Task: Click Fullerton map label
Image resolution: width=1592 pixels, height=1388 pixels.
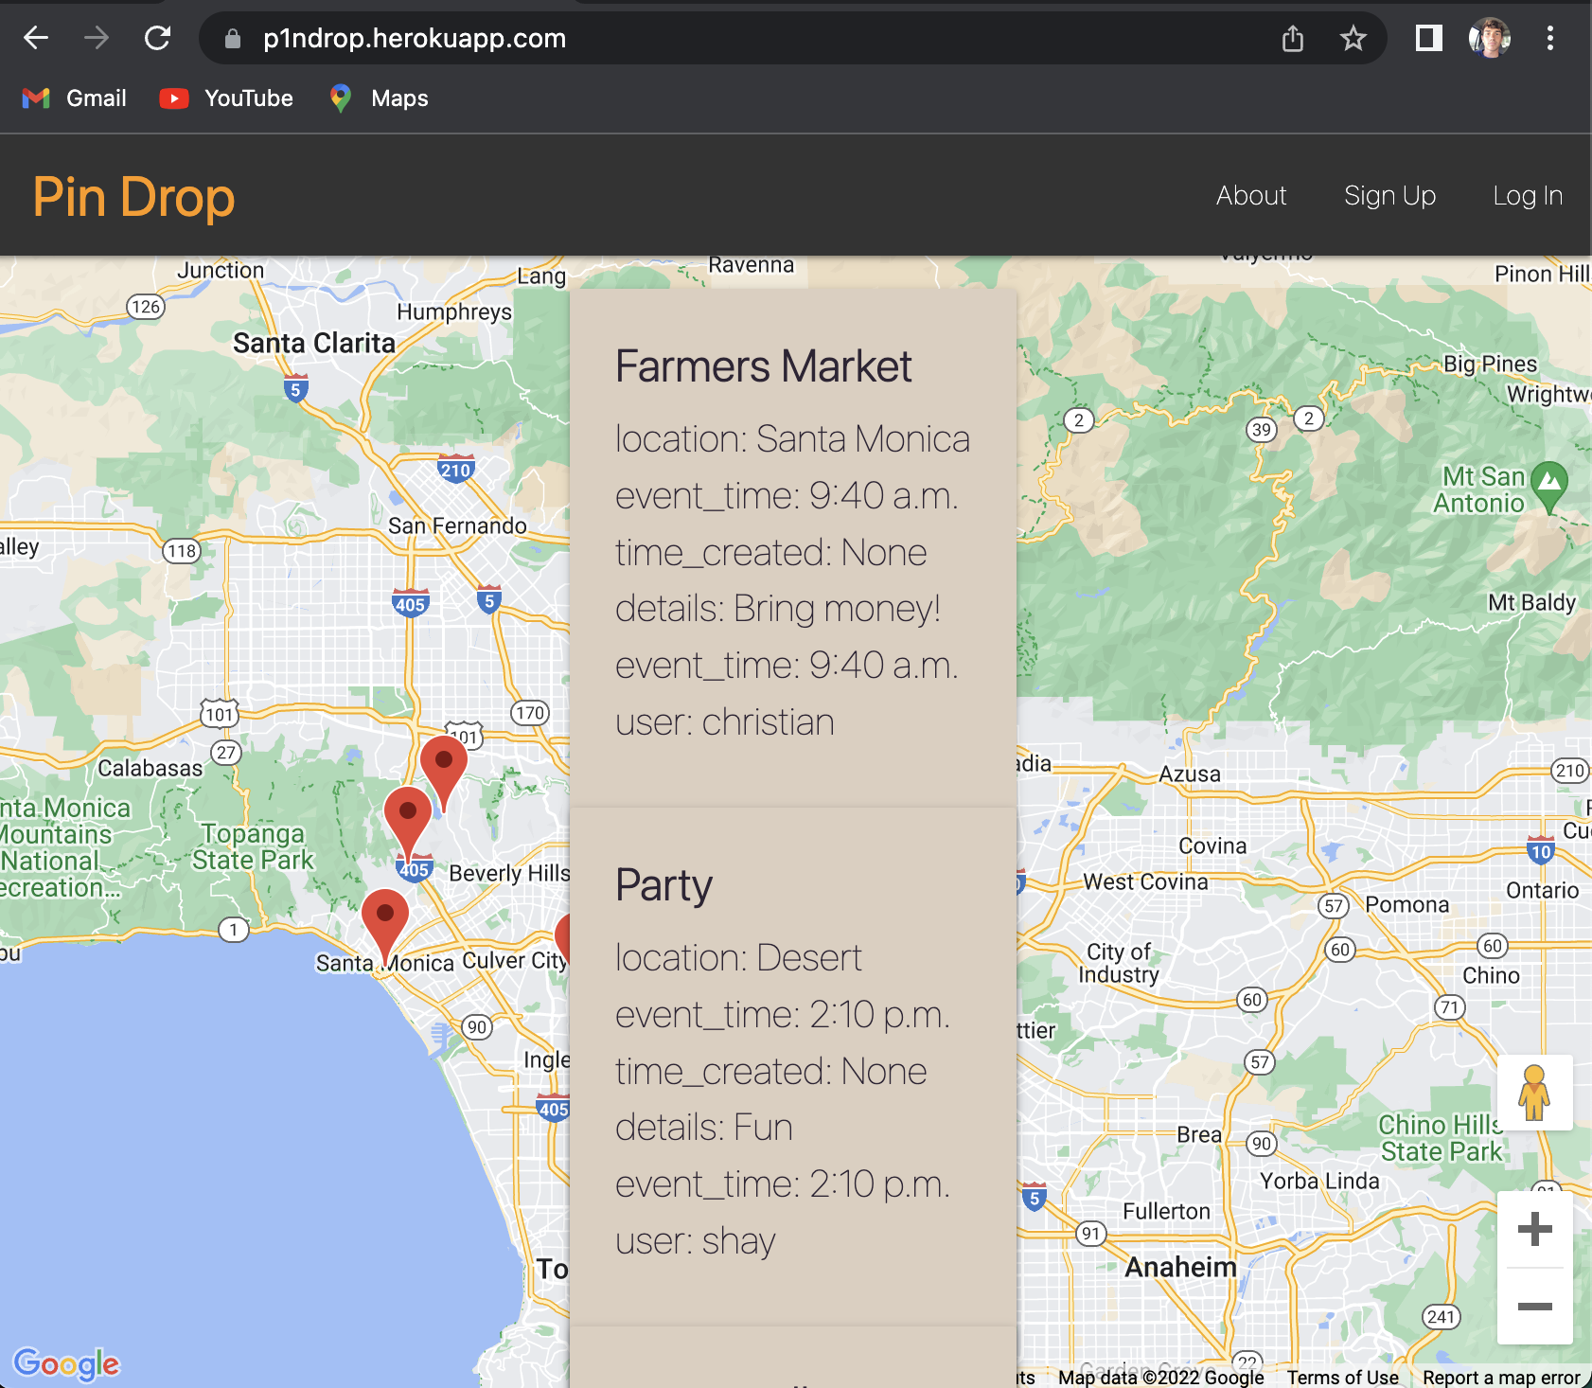Action: click(x=1166, y=1211)
